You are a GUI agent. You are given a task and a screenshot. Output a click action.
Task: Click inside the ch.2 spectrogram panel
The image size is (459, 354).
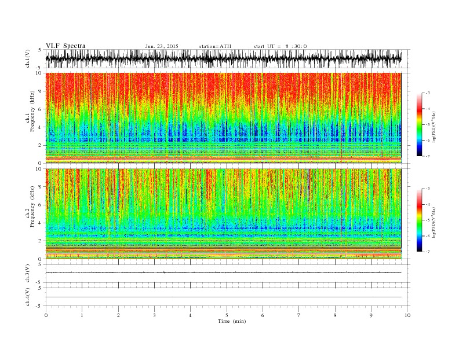(223, 213)
